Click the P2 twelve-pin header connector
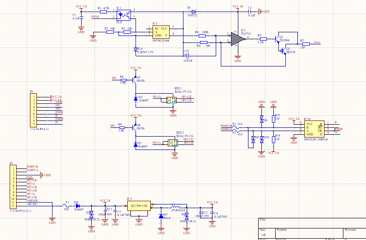The width and height of the screenshot is (366, 240). pos(13,187)
